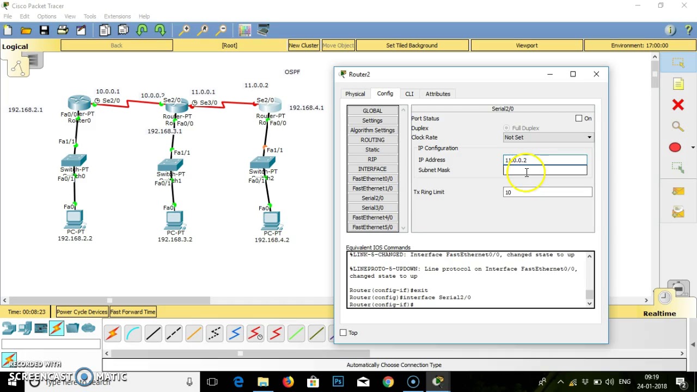Click Fast Forward Time button
The image size is (697, 392).
click(133, 312)
